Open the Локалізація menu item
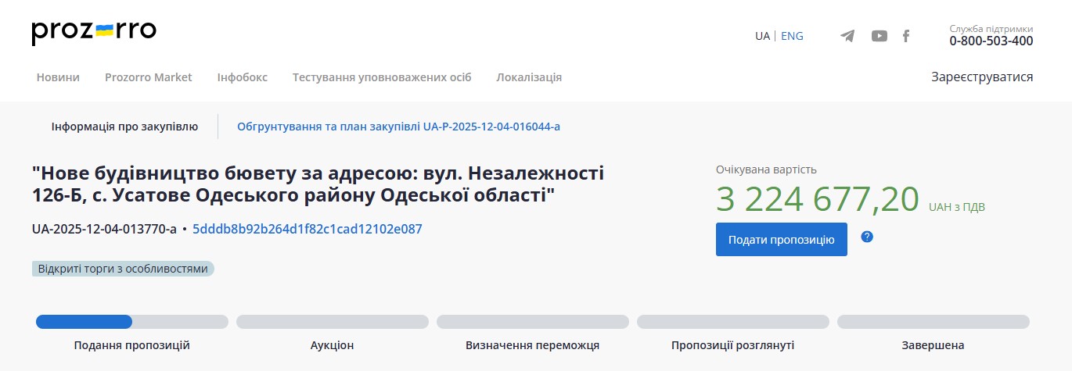The image size is (1072, 371). pyautogui.click(x=529, y=77)
